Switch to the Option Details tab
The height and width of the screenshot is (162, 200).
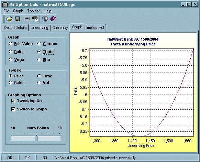coord(15,28)
